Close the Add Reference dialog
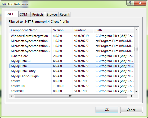 click(140, 3)
